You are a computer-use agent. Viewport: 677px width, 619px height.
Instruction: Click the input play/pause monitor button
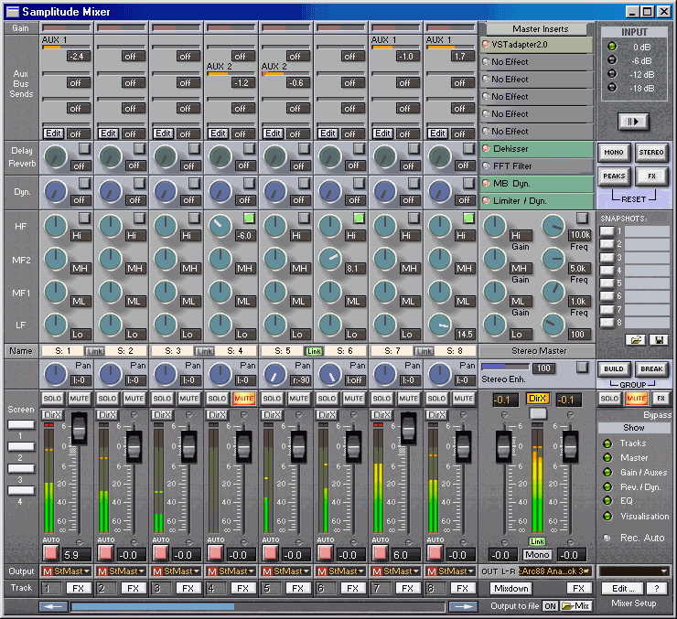coord(633,122)
